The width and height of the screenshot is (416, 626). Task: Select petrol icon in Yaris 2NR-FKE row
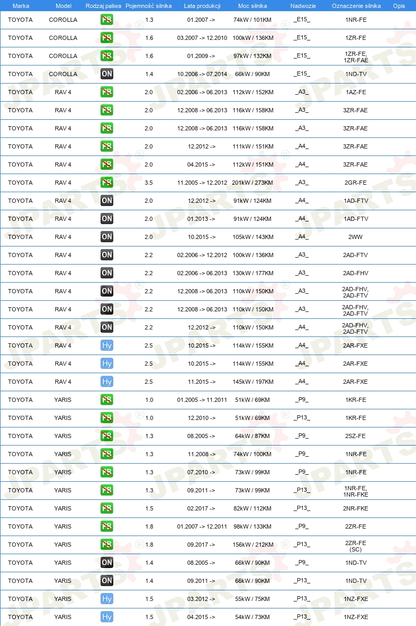tap(106, 508)
